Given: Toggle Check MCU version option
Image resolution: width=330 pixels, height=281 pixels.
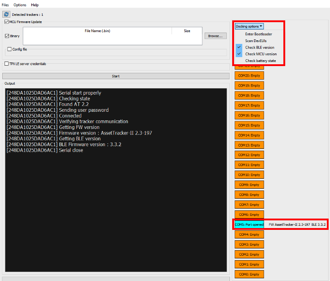Looking at the screenshot, I should tap(261, 54).
